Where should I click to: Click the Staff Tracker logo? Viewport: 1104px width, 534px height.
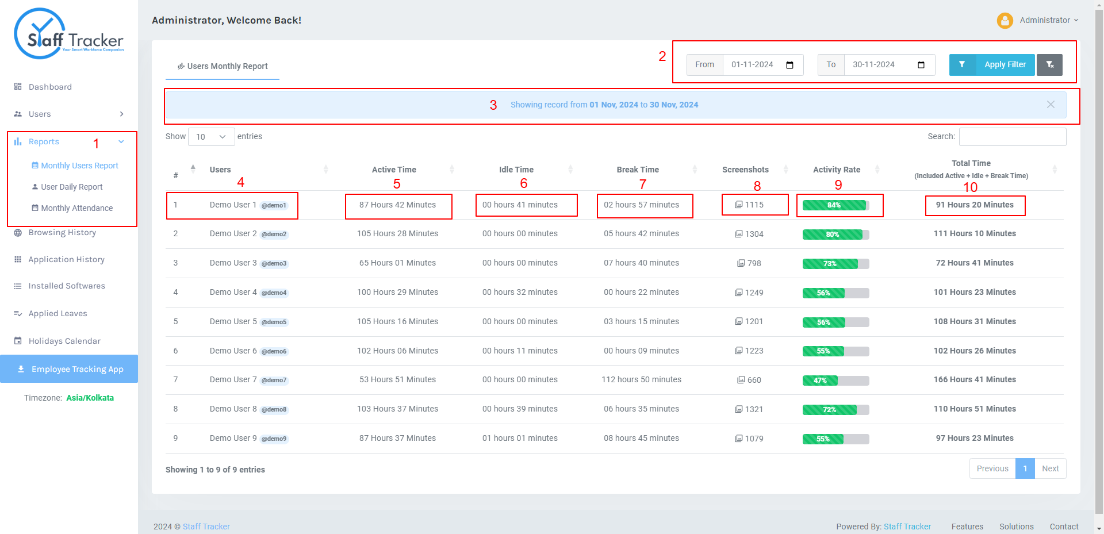pos(69,33)
